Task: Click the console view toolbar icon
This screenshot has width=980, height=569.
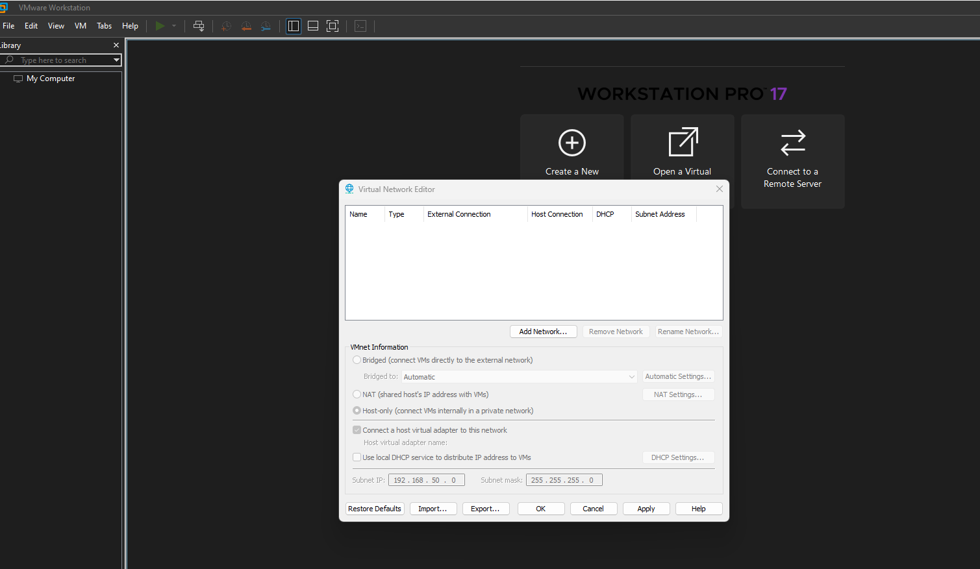Action: pyautogui.click(x=360, y=26)
